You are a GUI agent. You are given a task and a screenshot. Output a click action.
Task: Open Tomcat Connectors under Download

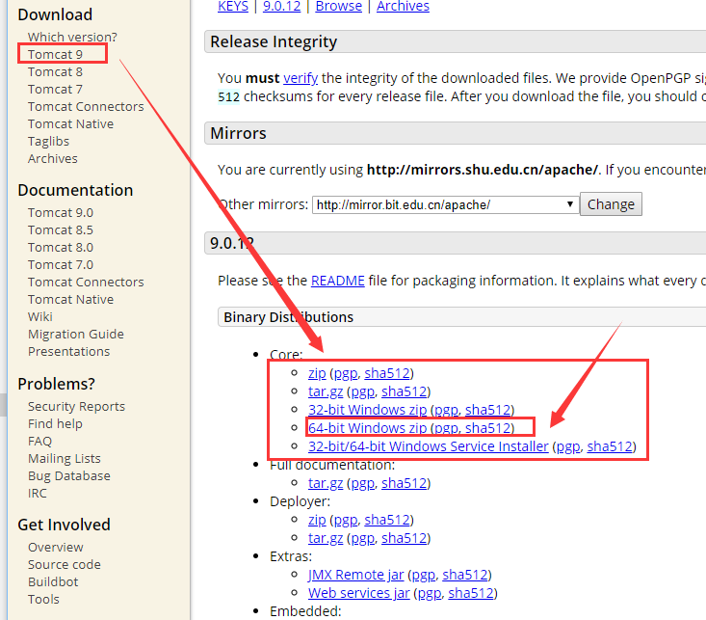point(86,106)
